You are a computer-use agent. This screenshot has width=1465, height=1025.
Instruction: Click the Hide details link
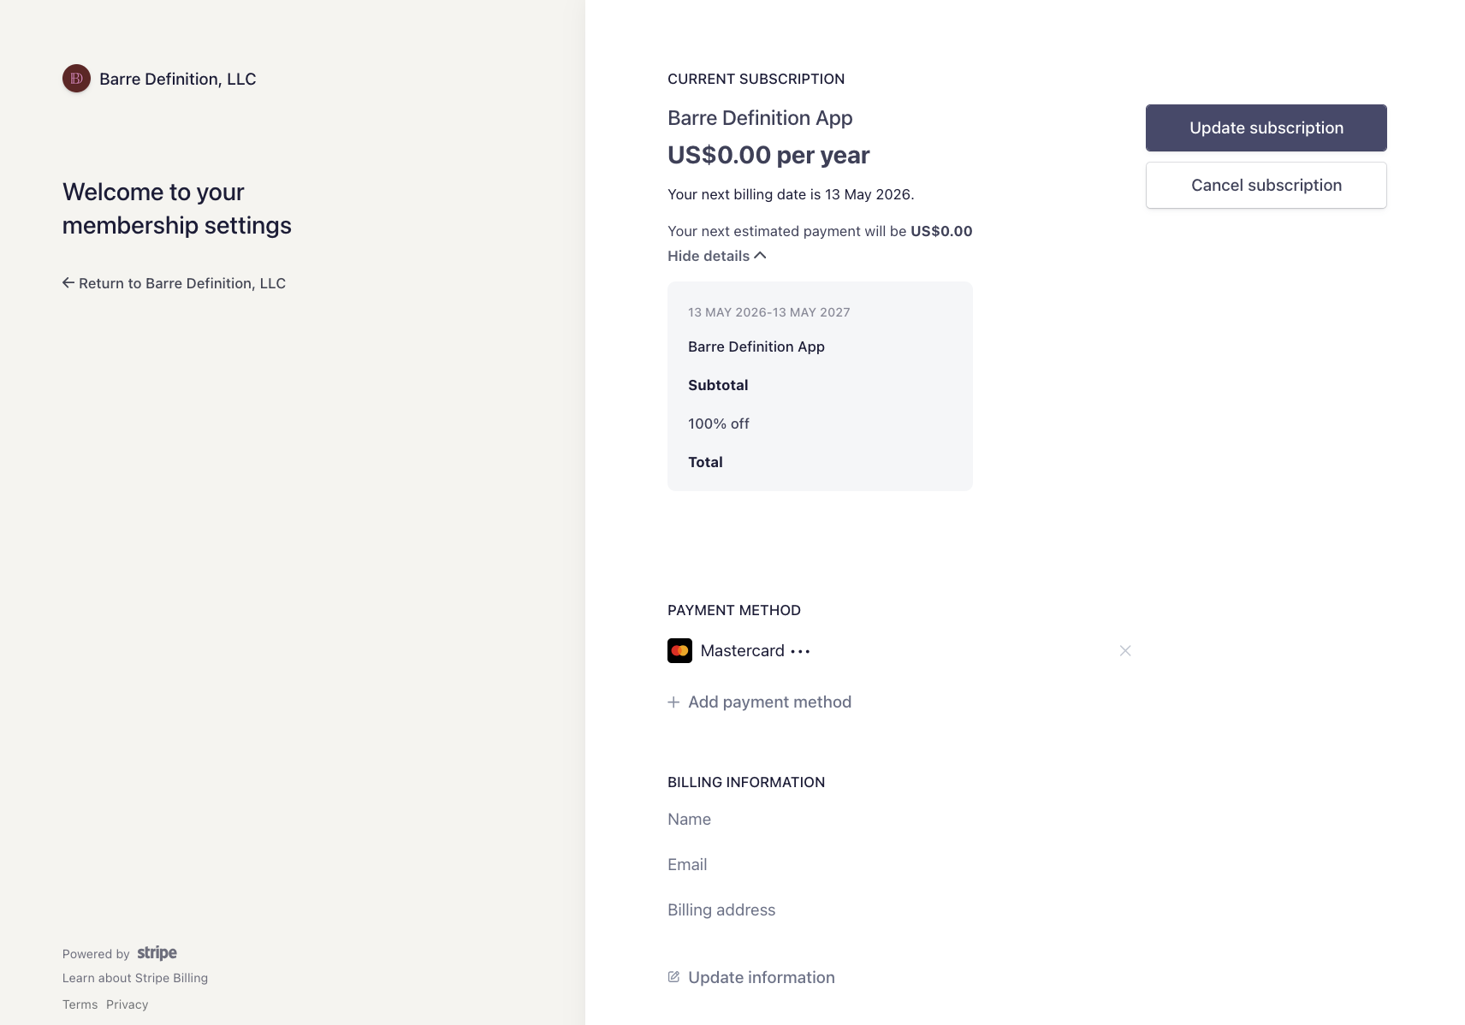point(709,256)
